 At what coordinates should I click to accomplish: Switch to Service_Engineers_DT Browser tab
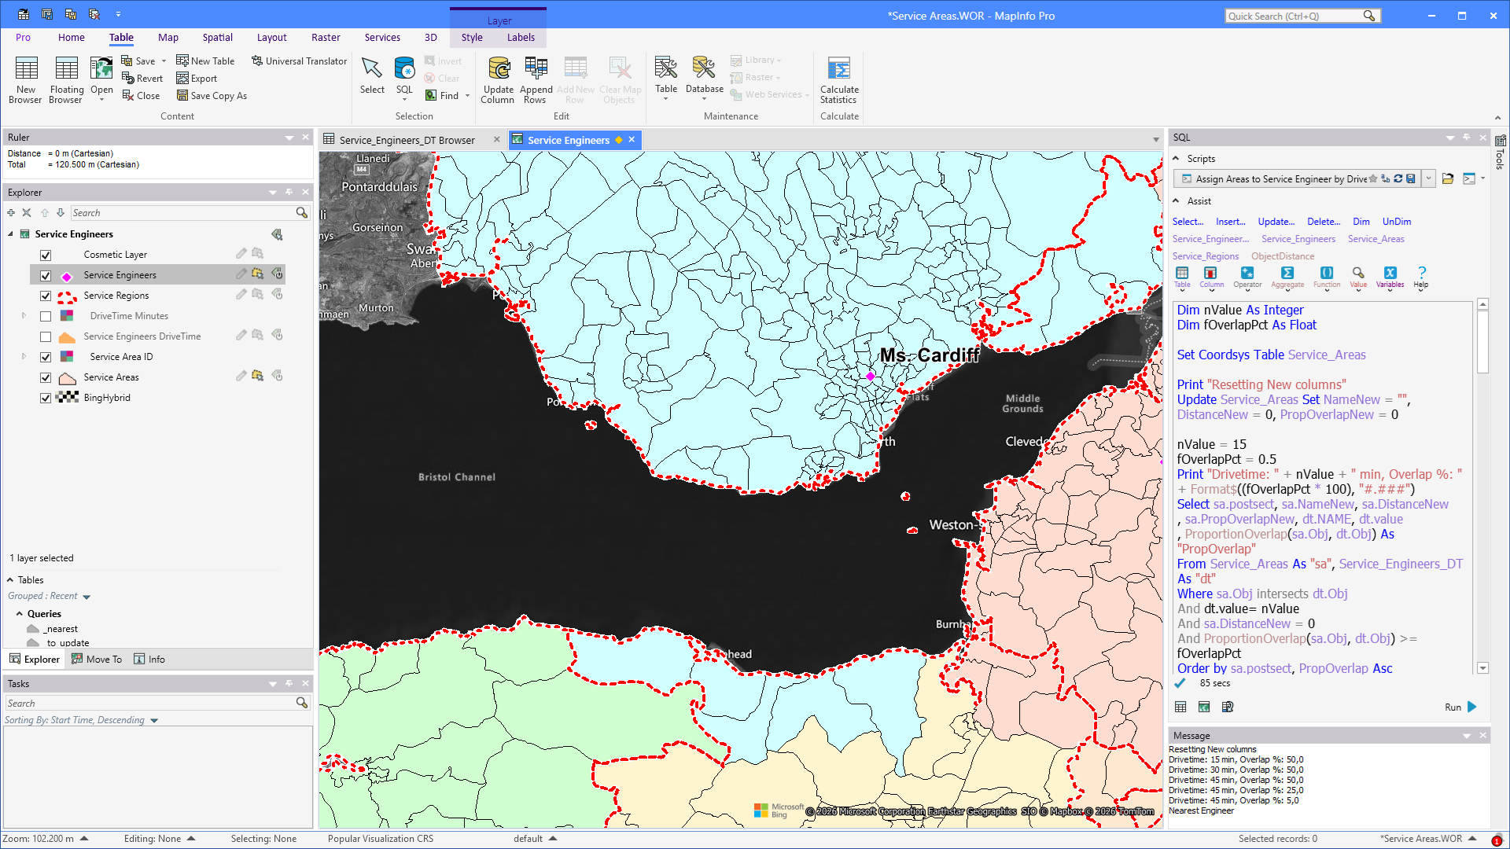407,140
